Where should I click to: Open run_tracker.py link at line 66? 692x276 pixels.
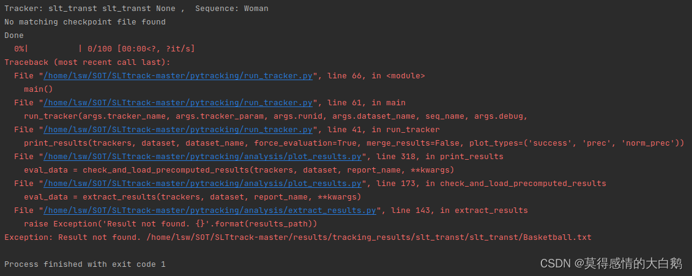(x=178, y=76)
